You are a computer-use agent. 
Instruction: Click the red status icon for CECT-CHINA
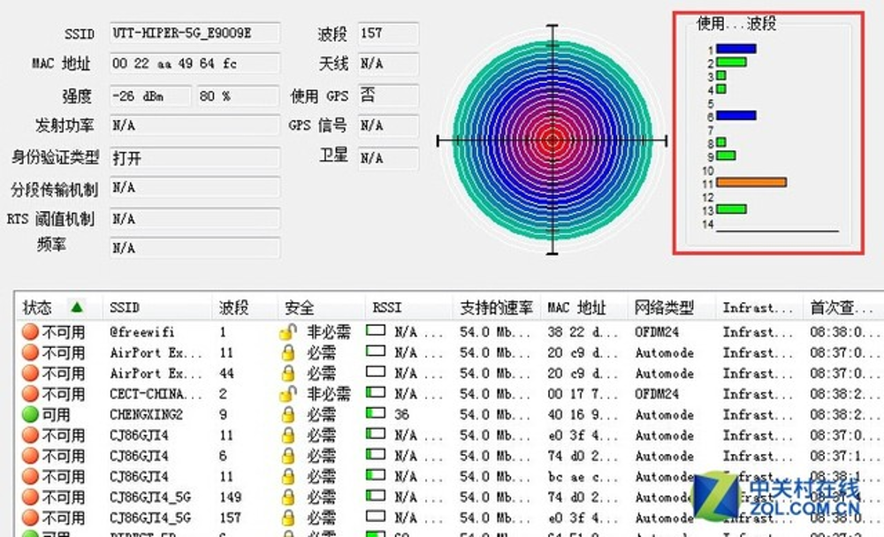[30, 394]
